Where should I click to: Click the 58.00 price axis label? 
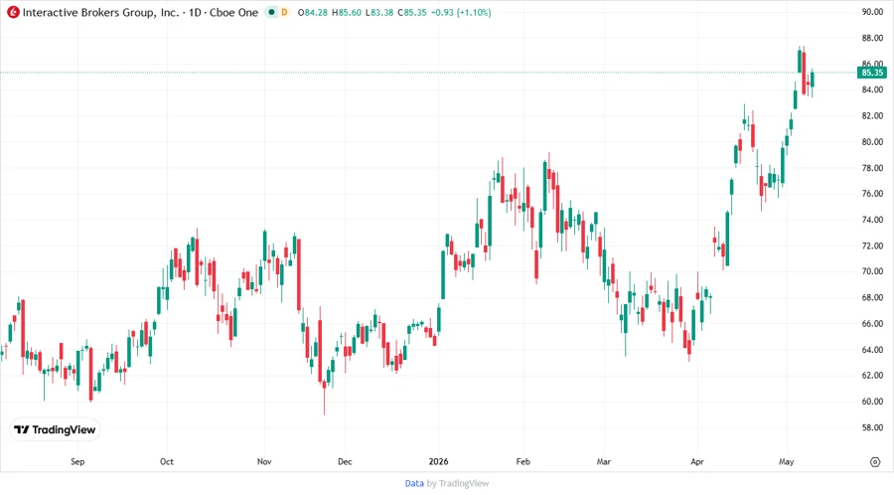872,427
